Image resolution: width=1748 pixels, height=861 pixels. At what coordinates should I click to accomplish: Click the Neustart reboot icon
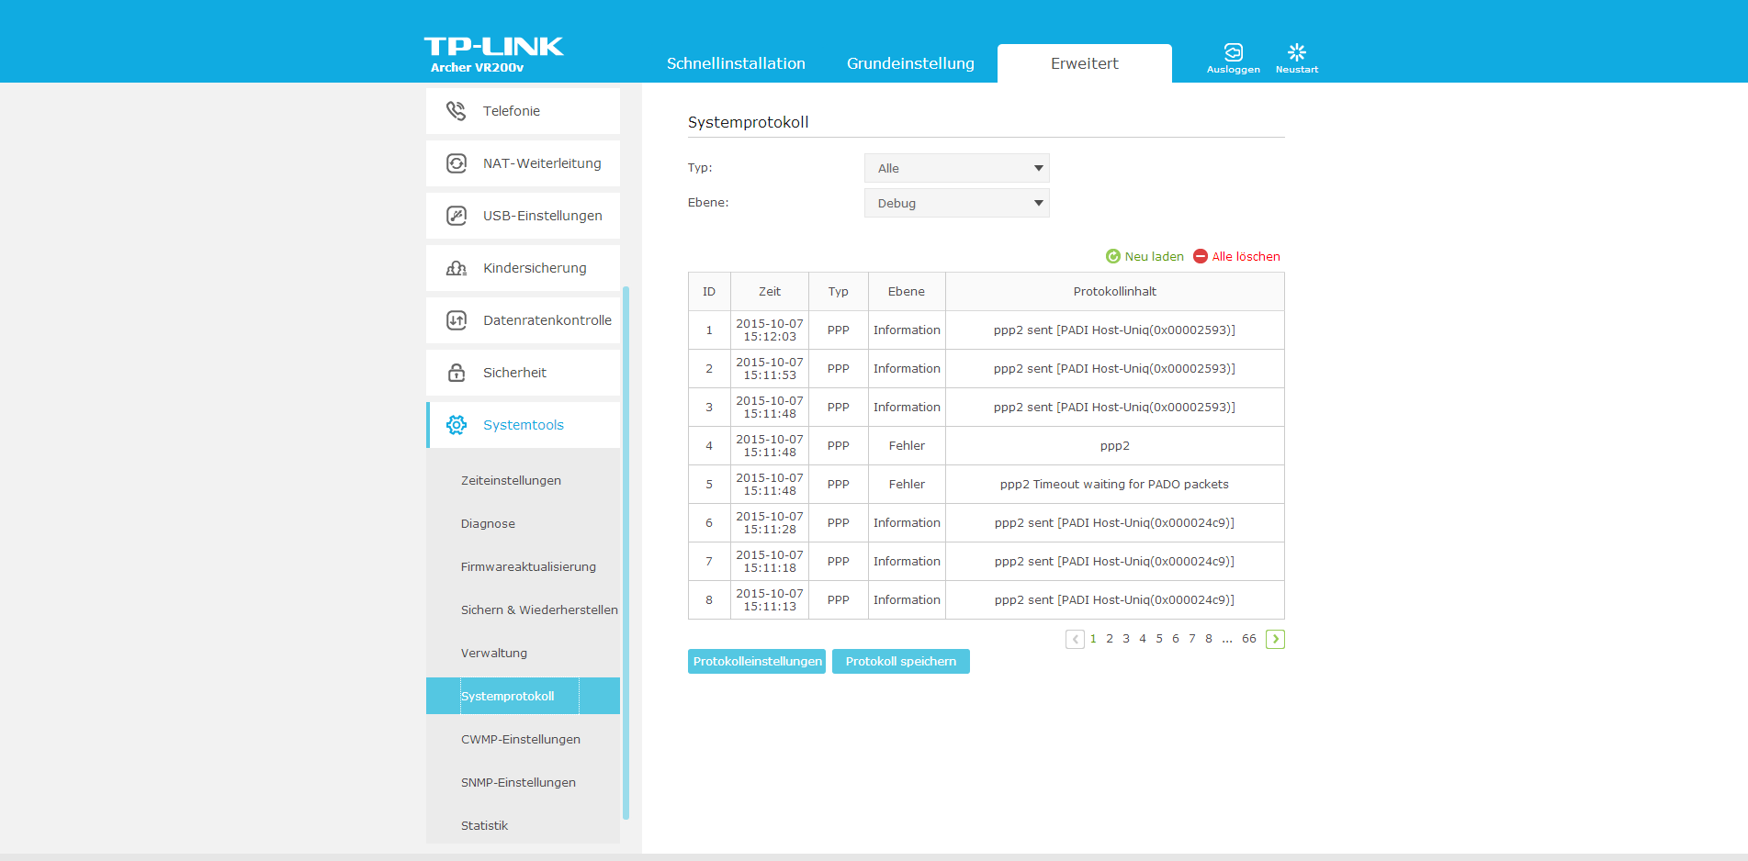(x=1296, y=52)
